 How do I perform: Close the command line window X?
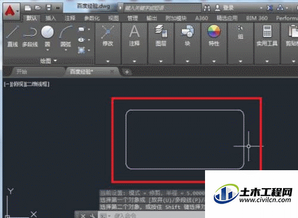click(x=83, y=216)
